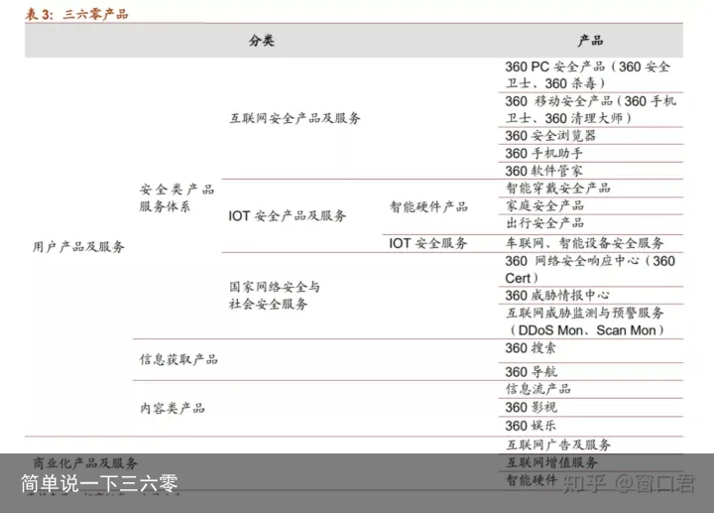Click the 360 移动安全产品 row
This screenshot has width=714, height=513.
591,110
